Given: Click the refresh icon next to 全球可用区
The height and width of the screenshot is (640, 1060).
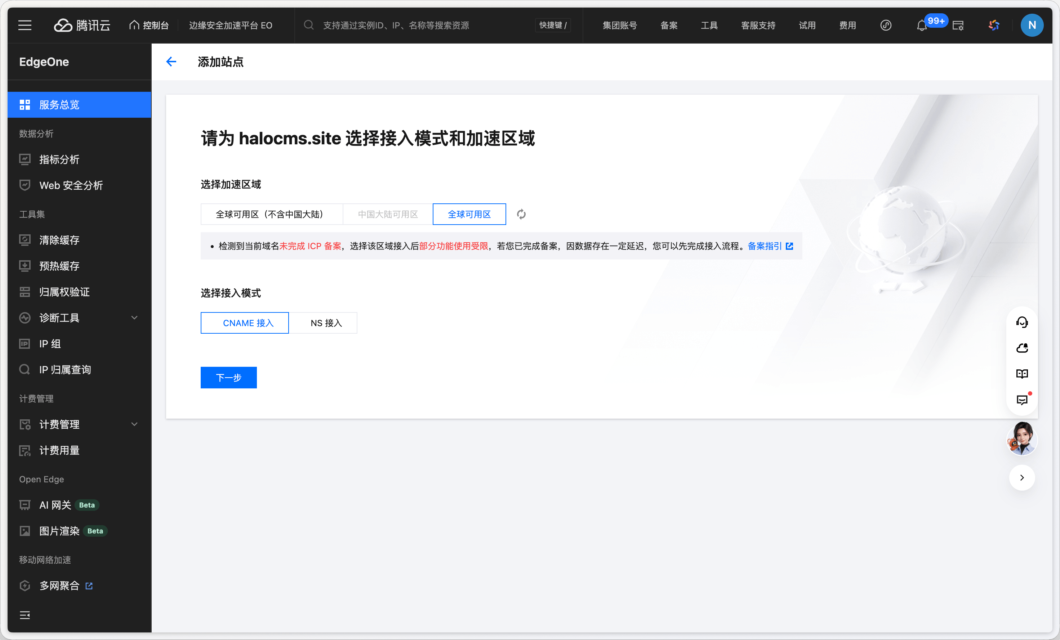Looking at the screenshot, I should [521, 214].
